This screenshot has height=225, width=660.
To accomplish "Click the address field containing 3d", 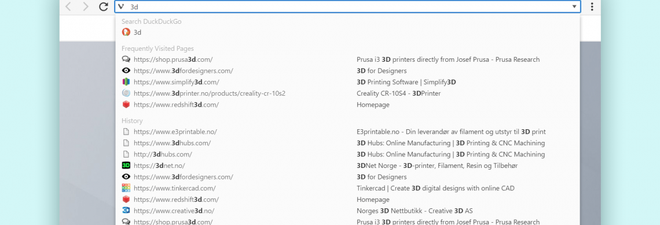I will pos(348,7).
